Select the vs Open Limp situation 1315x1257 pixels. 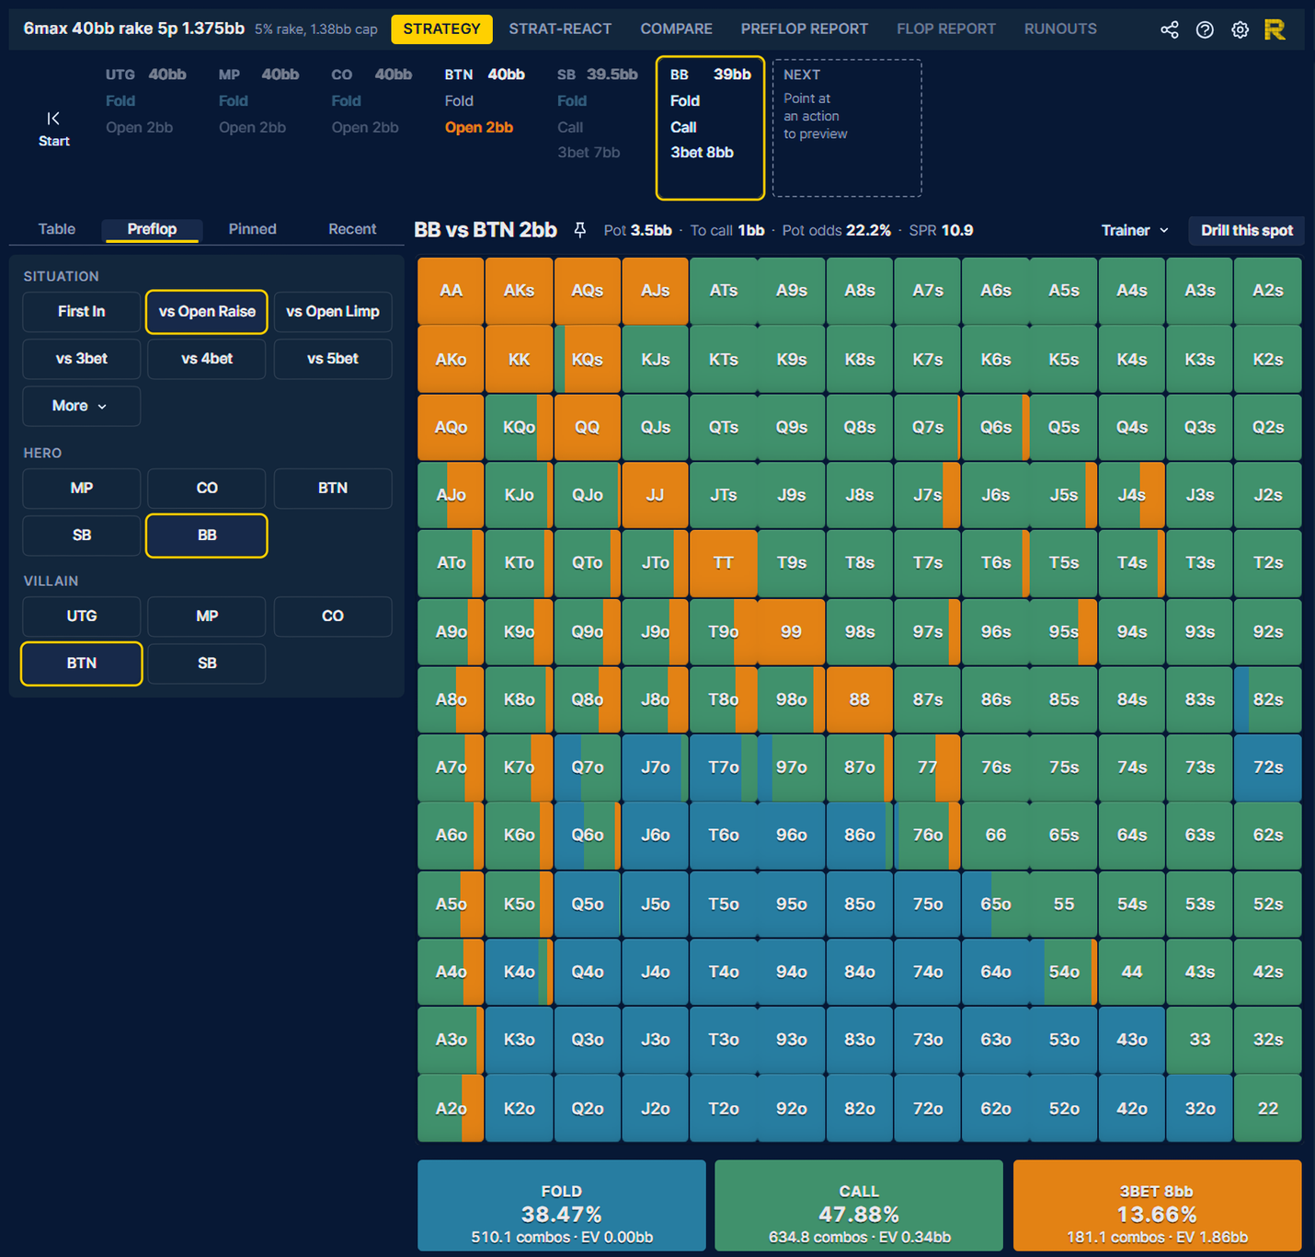coord(333,311)
